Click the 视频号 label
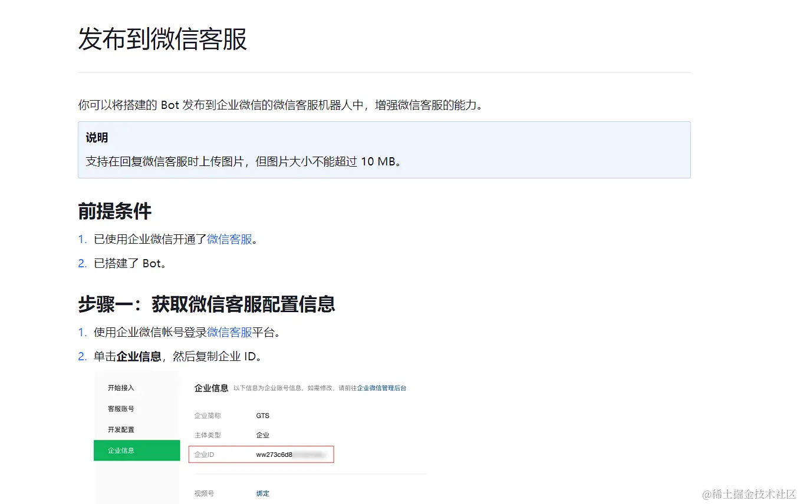 [204, 493]
